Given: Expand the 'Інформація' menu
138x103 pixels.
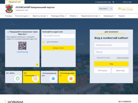Looking at the screenshot, I should pyautogui.click(x=109, y=16).
